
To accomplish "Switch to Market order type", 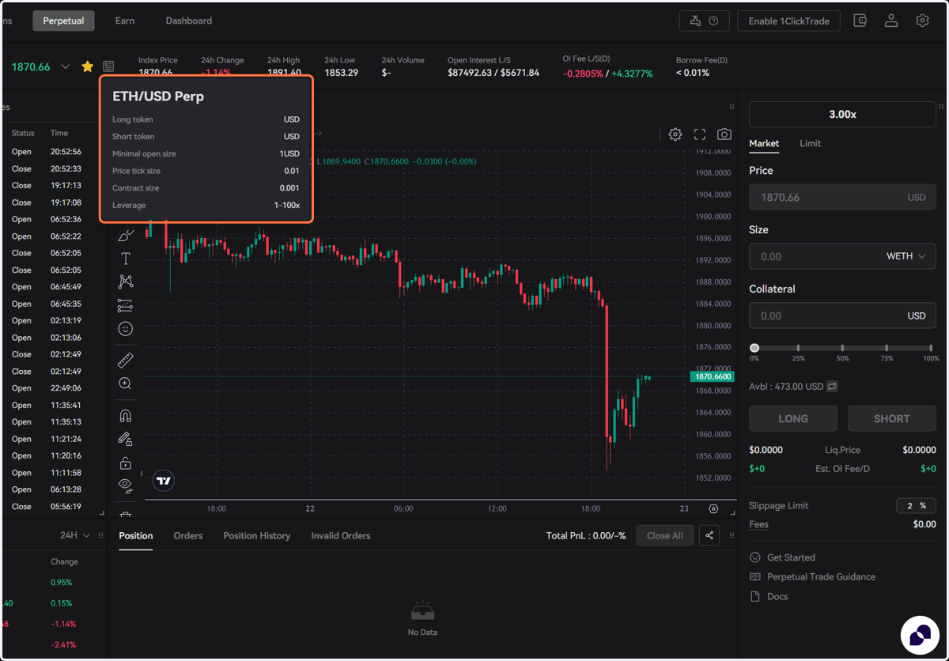I will pyautogui.click(x=764, y=143).
